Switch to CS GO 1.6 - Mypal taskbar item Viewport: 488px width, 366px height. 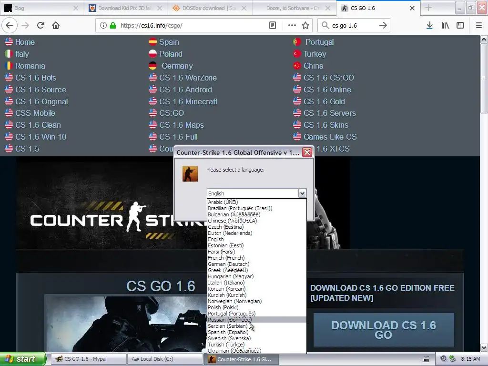[88, 359]
